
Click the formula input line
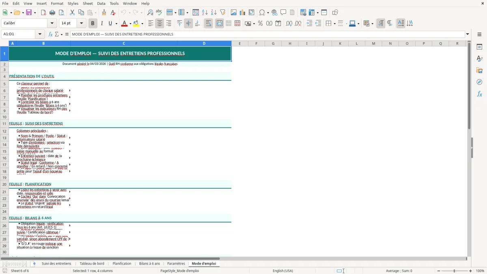point(267,34)
